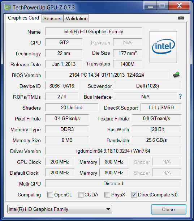194x221 pixels.
Task: Click the camera screenshot icon
Action: click(x=181, y=18)
